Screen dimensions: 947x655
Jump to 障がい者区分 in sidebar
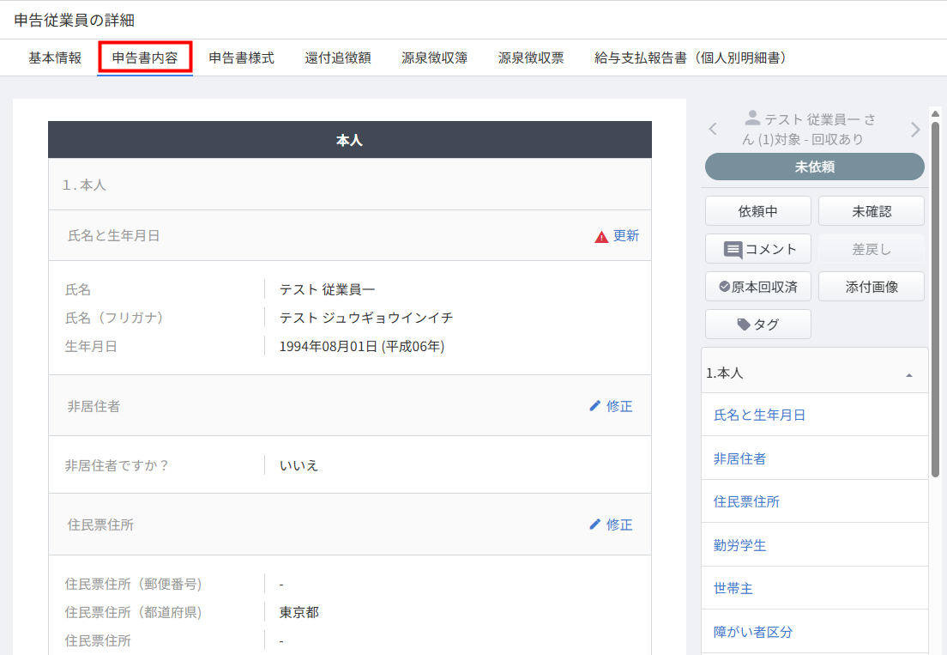click(752, 632)
